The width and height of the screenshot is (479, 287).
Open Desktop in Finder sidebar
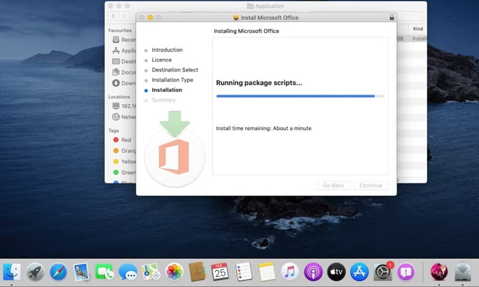coord(123,61)
